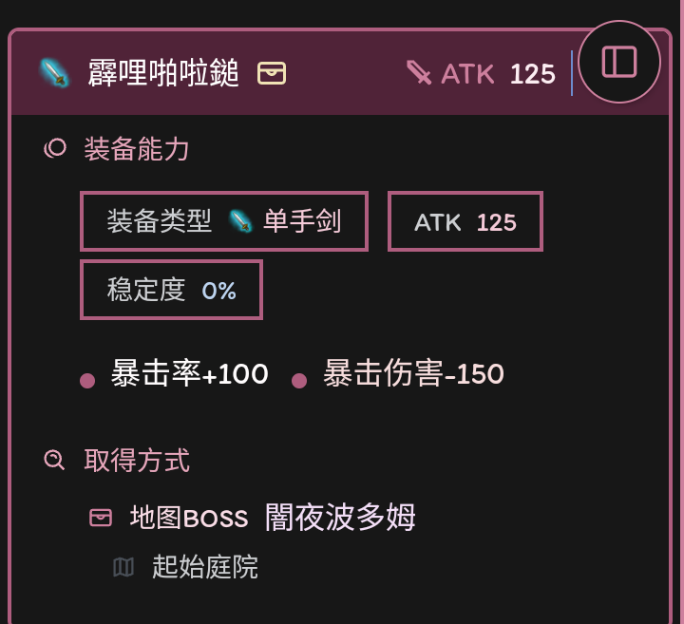Viewport: 684px width, 624px height.
Task: Collapse the 装备能力 section heading
Action: (x=137, y=148)
